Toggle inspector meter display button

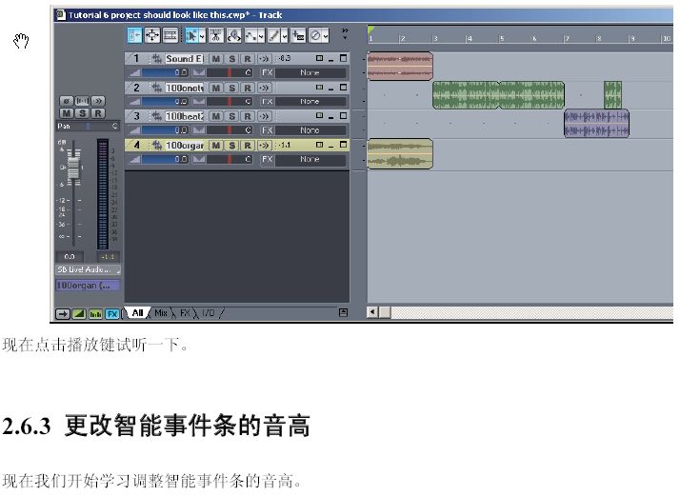click(x=96, y=313)
